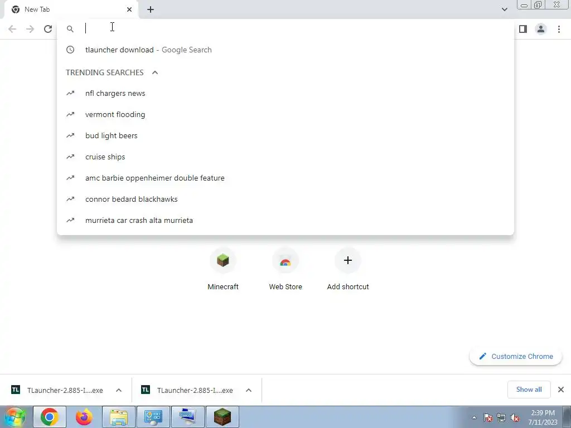Viewport: 571px width, 428px height.
Task: Open the clock showing 2:39 PM
Action: (x=543, y=417)
